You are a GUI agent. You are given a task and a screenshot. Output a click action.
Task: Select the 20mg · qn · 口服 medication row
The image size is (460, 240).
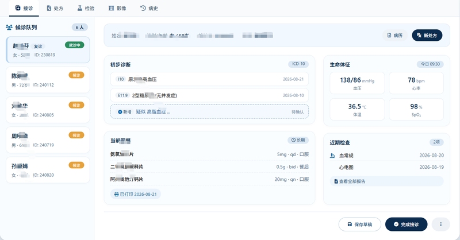point(209,179)
